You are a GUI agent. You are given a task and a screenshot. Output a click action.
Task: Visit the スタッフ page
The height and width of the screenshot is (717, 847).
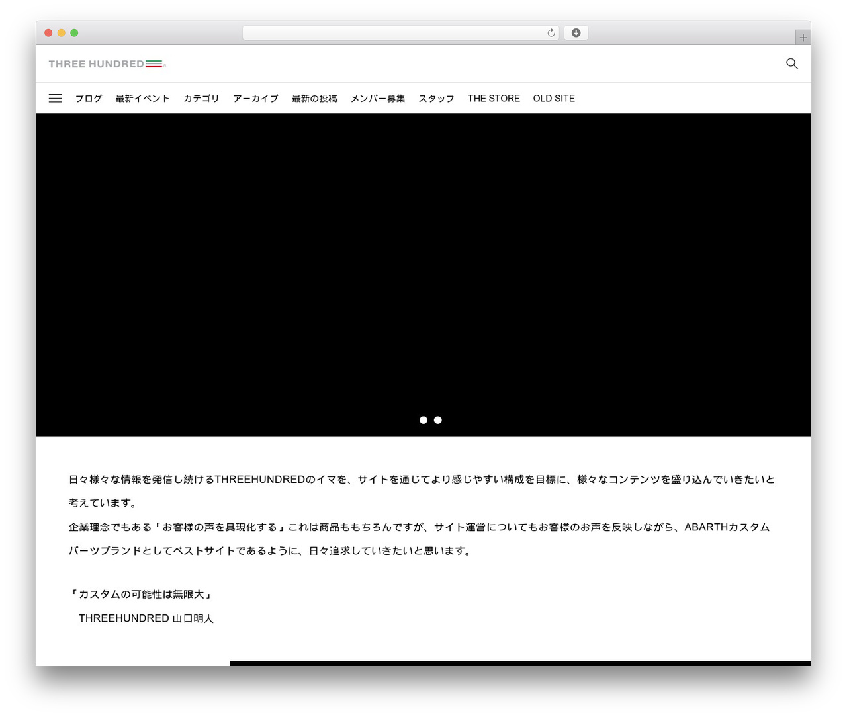pos(436,98)
